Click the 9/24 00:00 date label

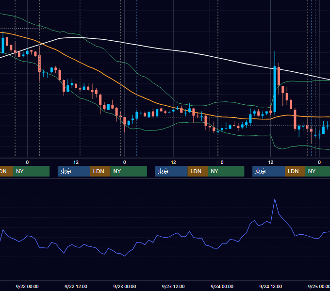point(222,286)
